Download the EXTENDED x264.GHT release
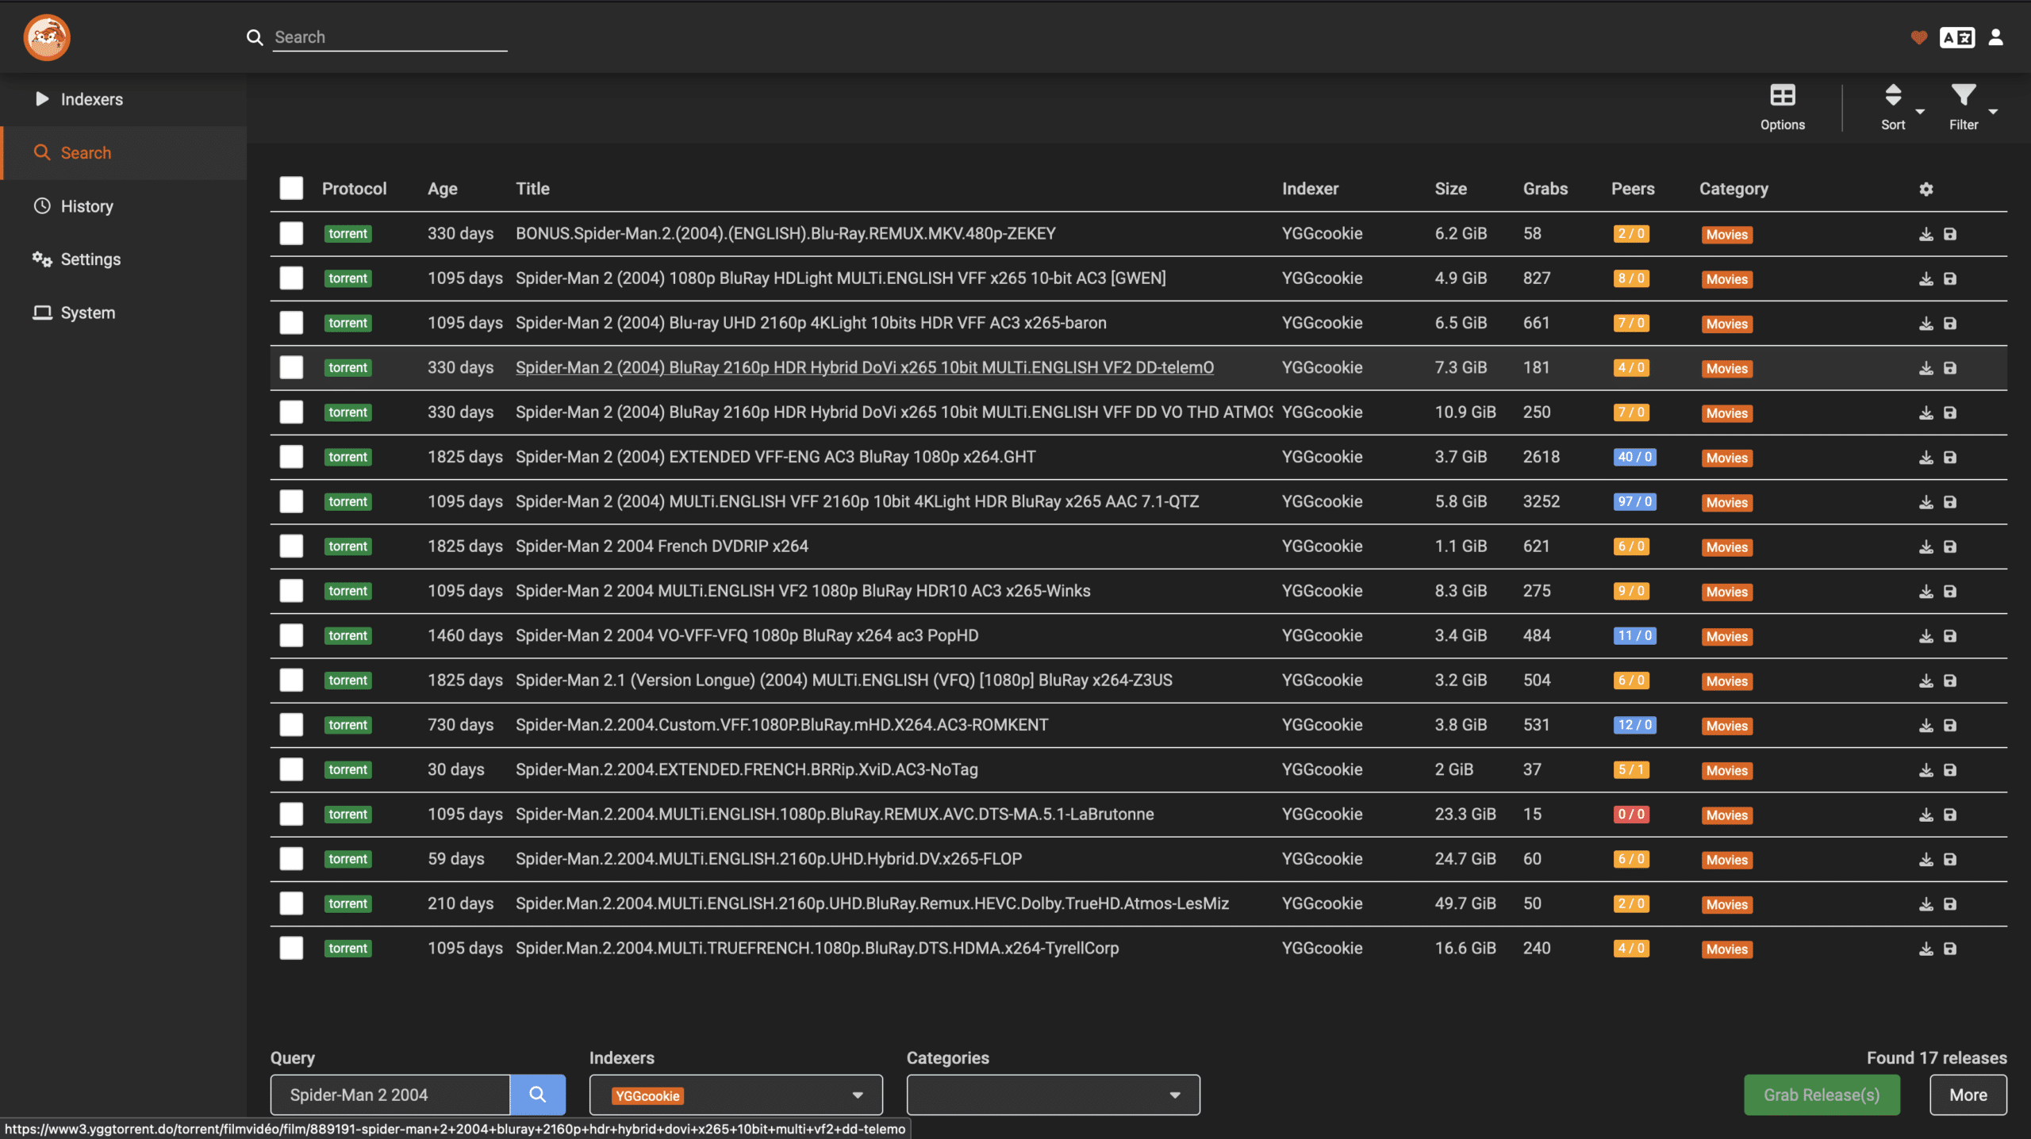Image resolution: width=2031 pixels, height=1139 pixels. coord(1925,458)
